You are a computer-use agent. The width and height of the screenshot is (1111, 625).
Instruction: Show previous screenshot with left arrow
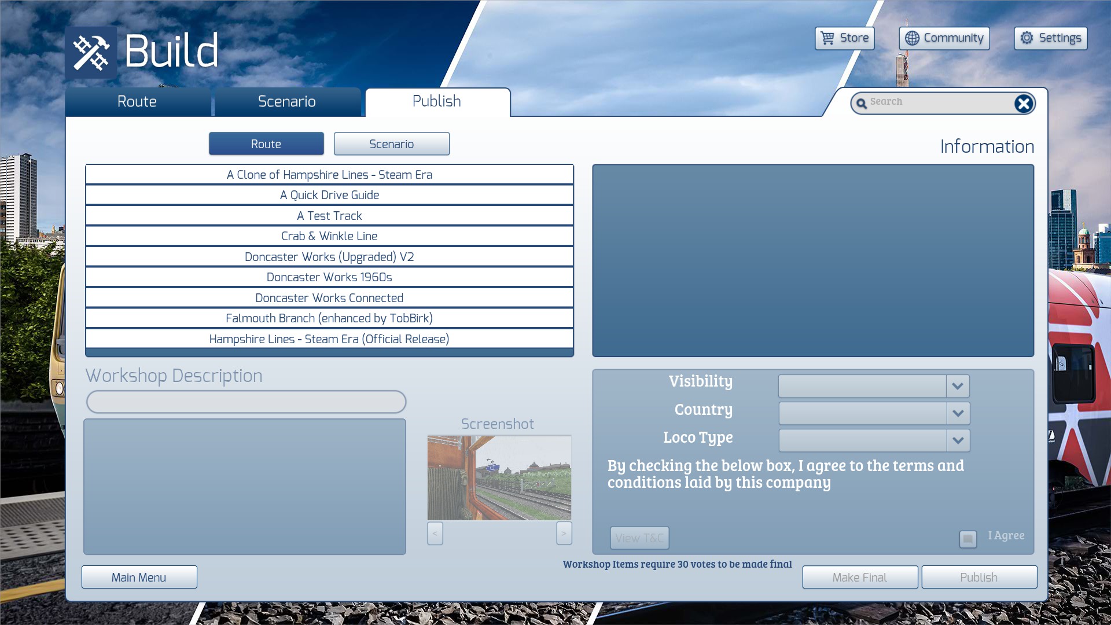click(x=435, y=533)
